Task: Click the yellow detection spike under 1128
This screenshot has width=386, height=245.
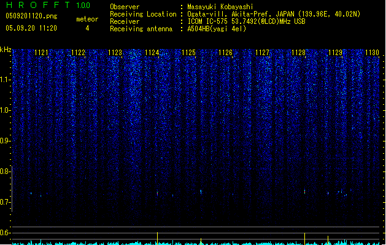Action: [x=305, y=239]
